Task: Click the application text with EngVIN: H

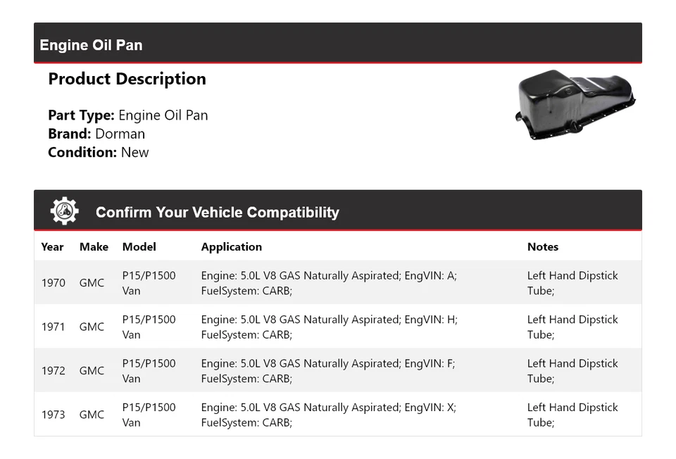Action: pos(329,327)
